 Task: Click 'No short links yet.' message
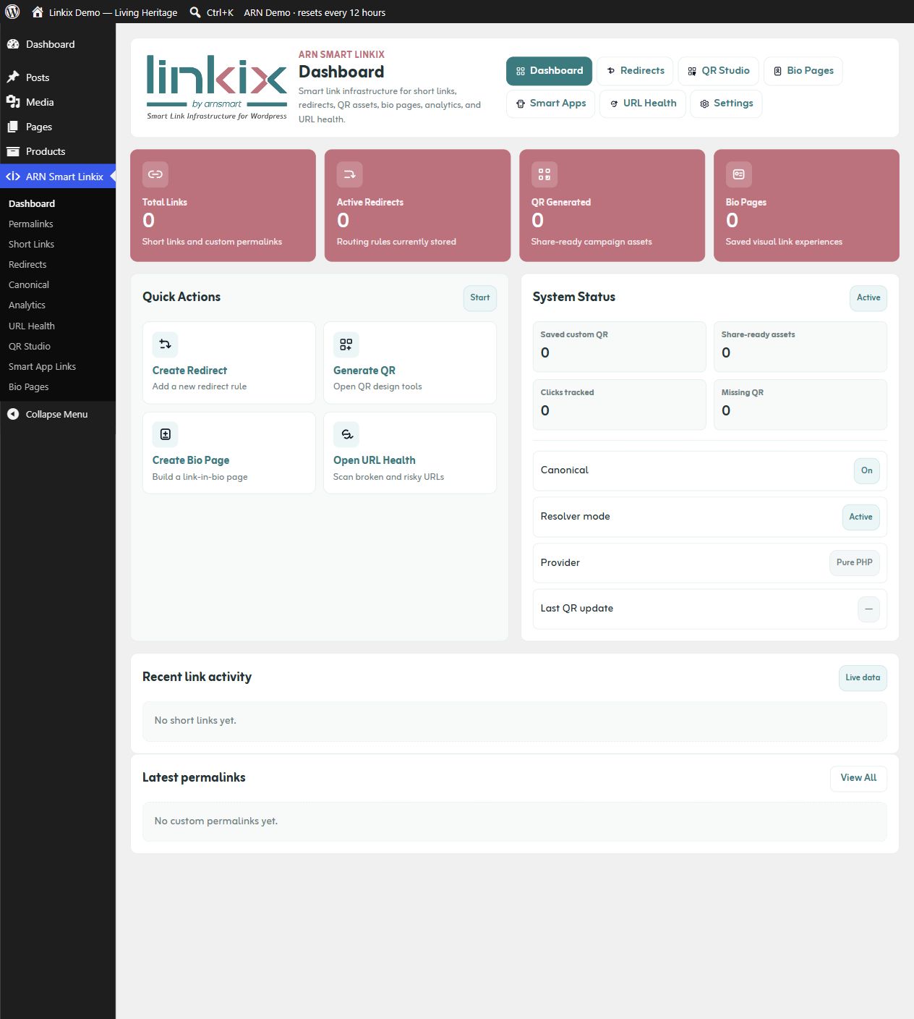pyautogui.click(x=195, y=721)
